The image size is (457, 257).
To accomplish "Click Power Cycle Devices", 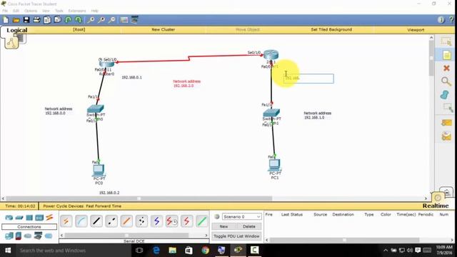I will [64, 206].
